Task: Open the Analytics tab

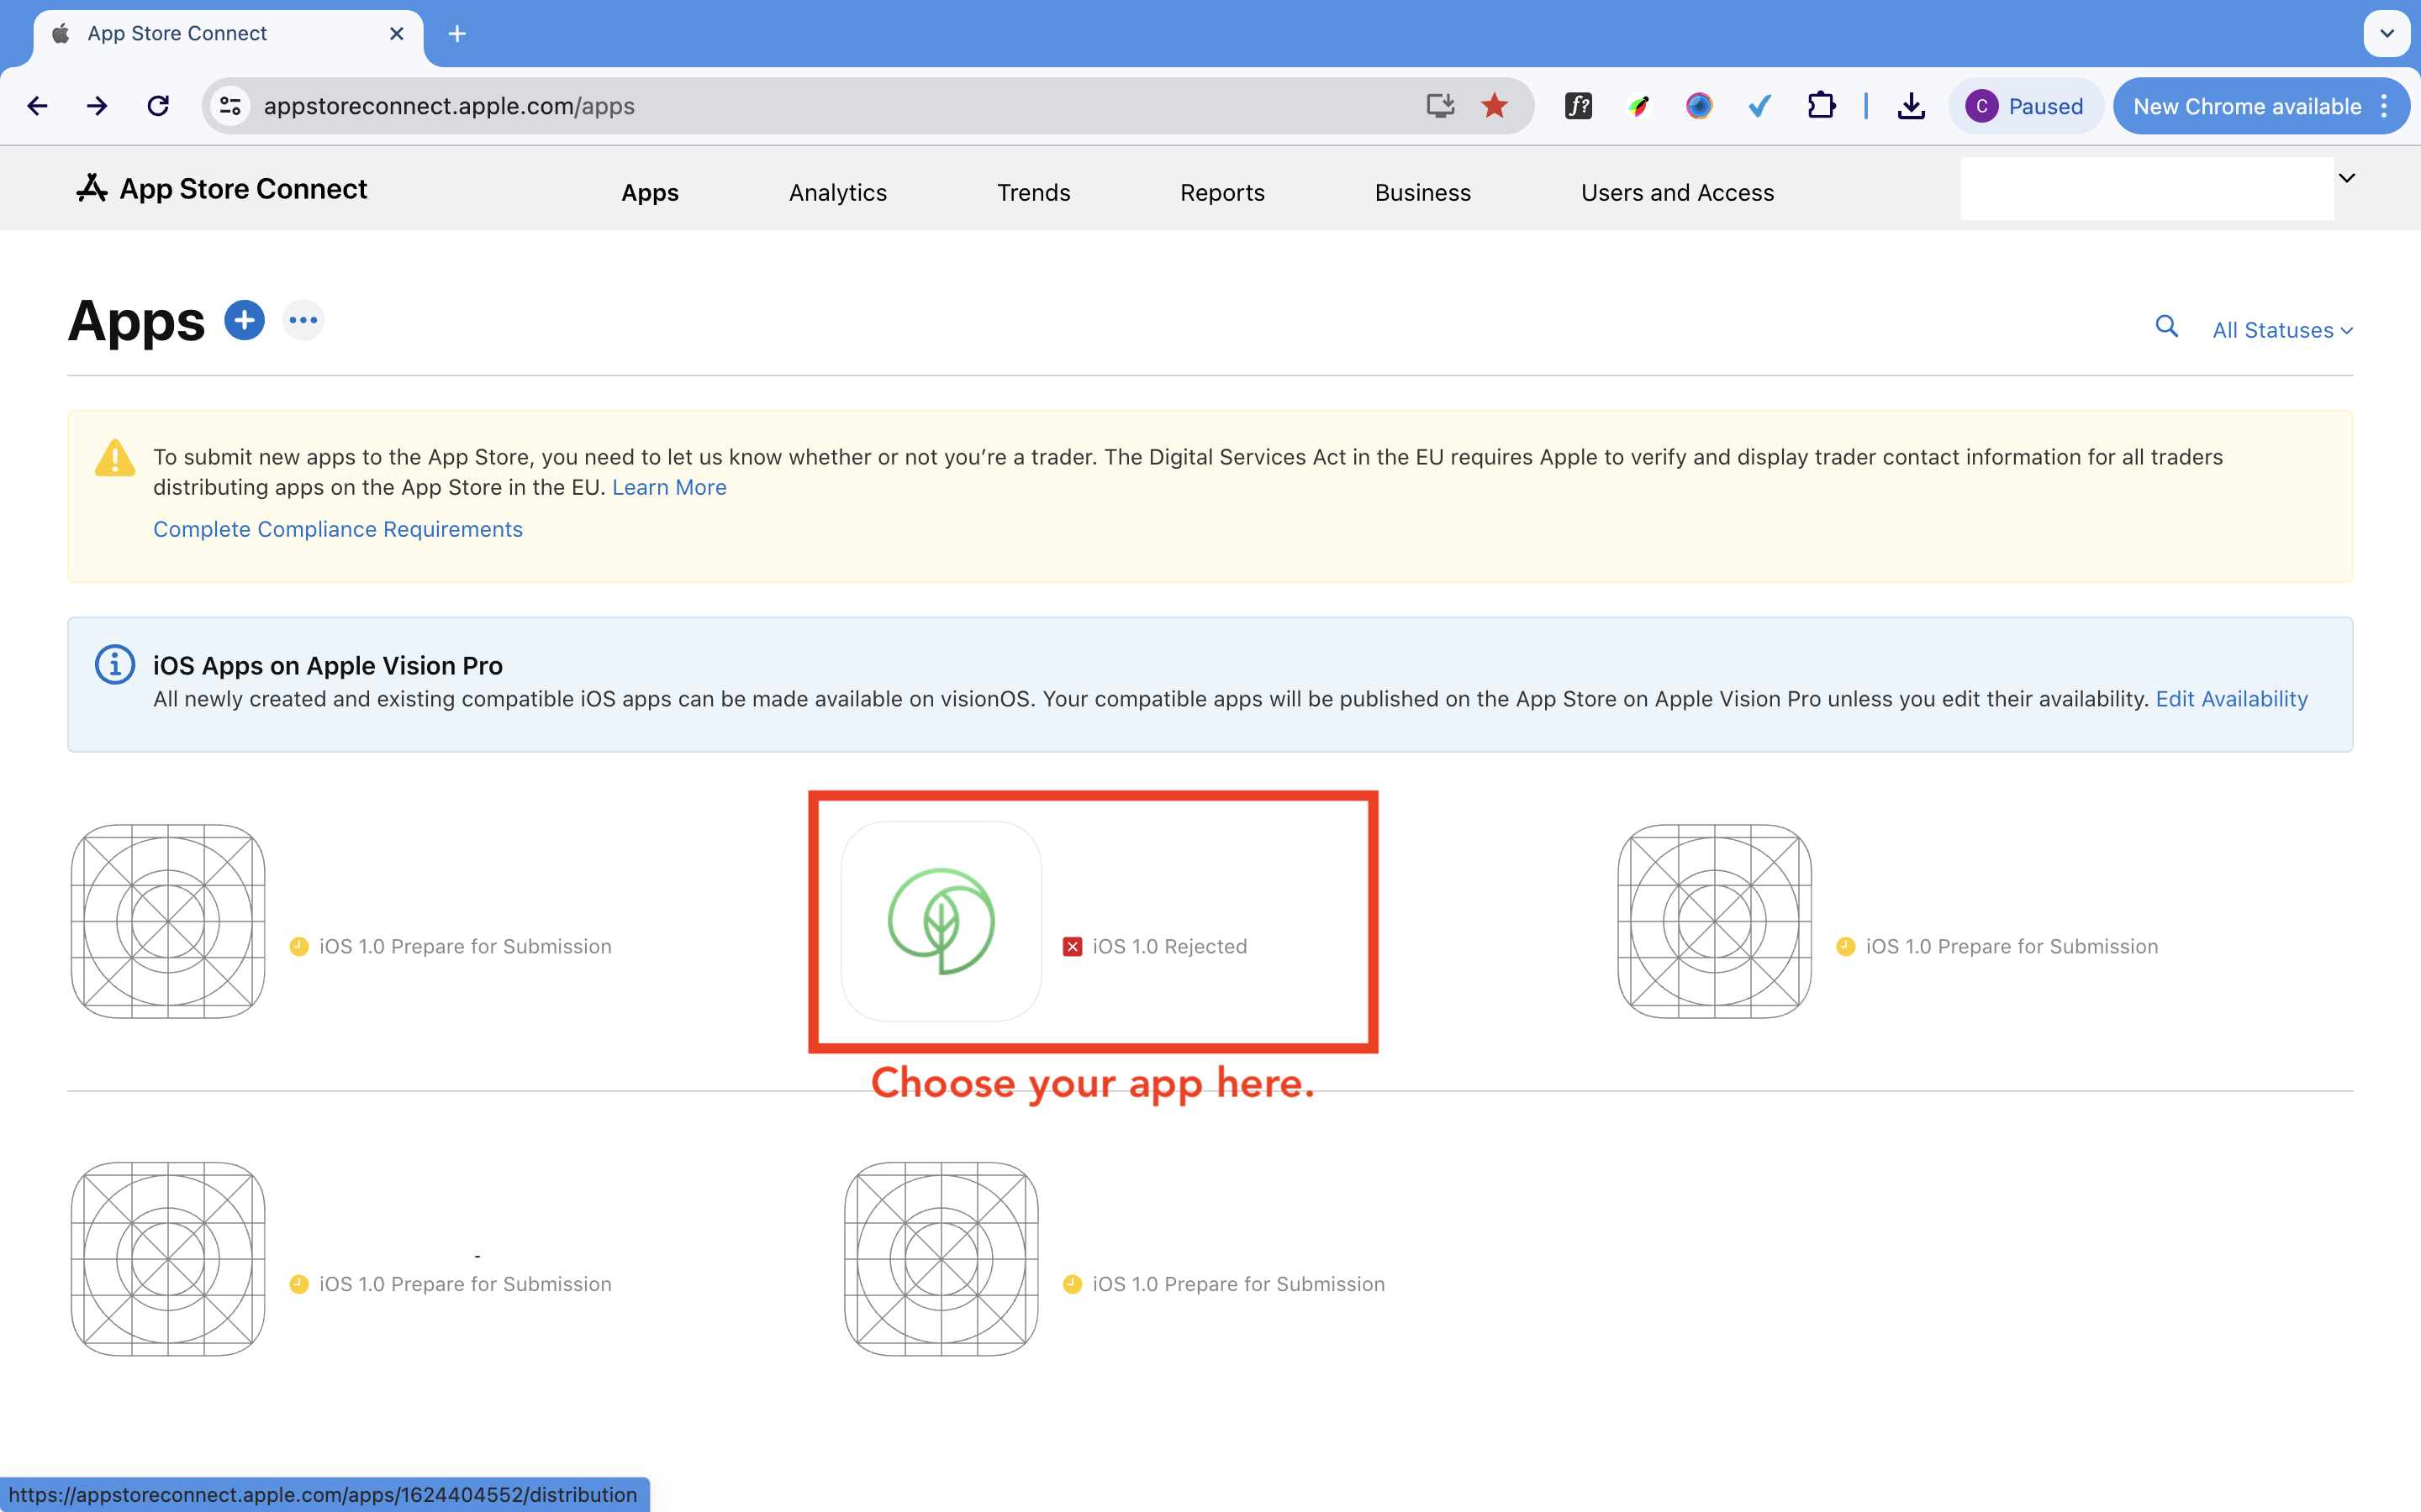Action: click(x=837, y=192)
